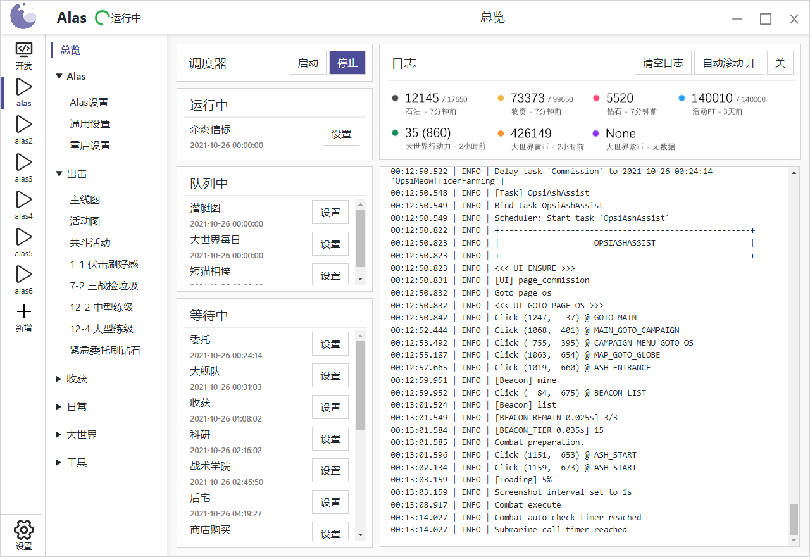The image size is (810, 557).
Task: Toggle the highlighted 停止 scheduler state
Action: pos(347,62)
